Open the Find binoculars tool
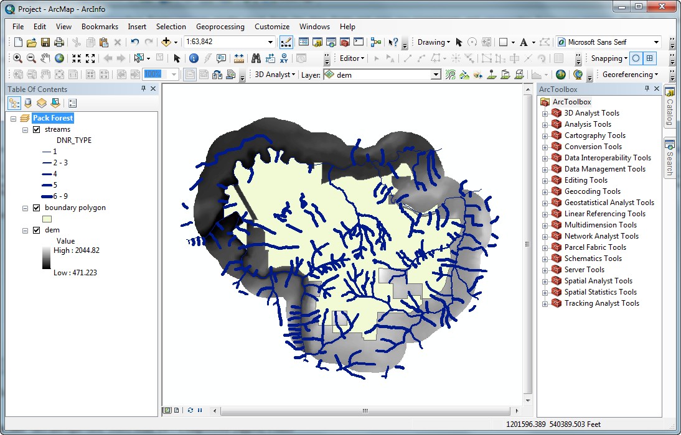Image resolution: width=681 pixels, height=435 pixels. tap(256, 58)
